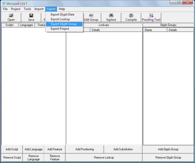Click the Edit Group abc icon

point(91,15)
